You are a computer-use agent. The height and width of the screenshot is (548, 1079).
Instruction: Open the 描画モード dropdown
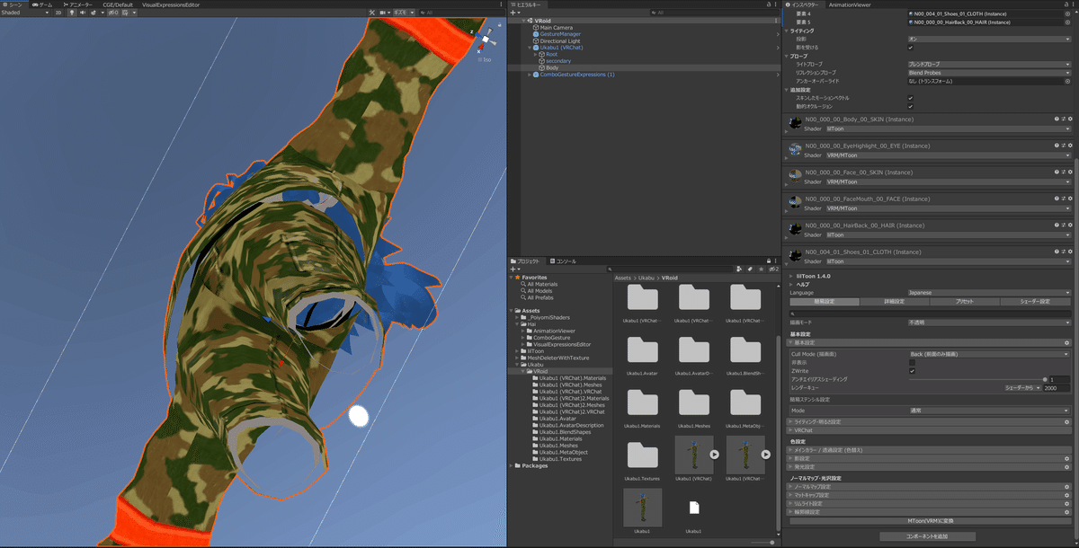[x=989, y=321]
